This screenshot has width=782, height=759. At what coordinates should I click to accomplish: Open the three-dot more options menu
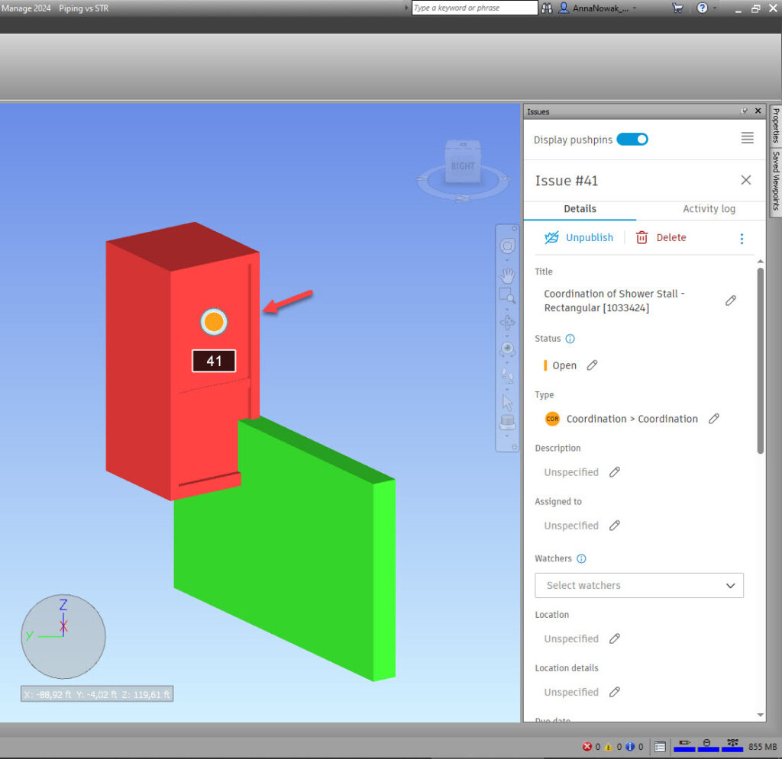pyautogui.click(x=742, y=238)
